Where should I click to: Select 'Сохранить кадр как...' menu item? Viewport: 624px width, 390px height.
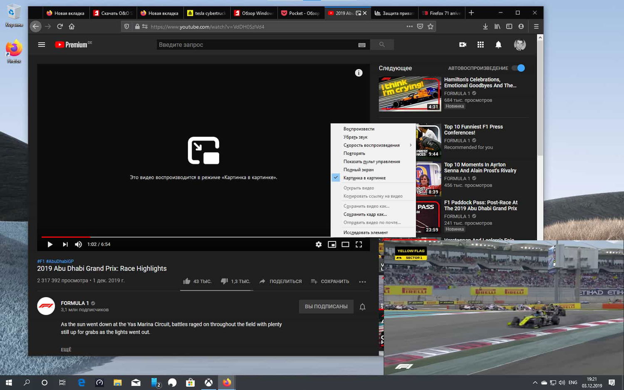(365, 214)
